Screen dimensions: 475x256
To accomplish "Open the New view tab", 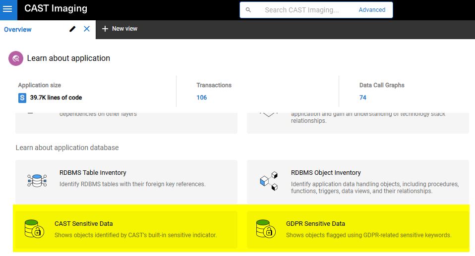I will coord(124,29).
